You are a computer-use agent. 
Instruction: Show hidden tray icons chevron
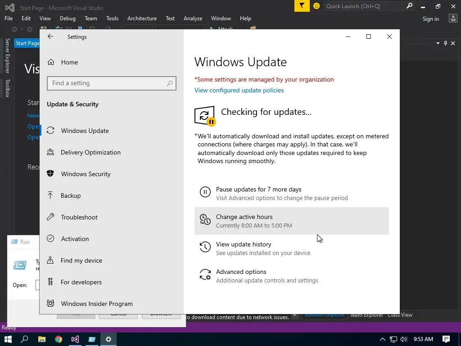tap(382, 339)
